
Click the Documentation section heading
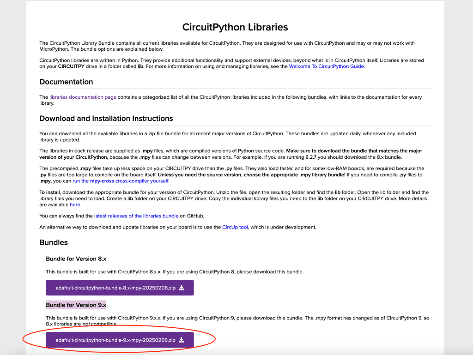click(66, 82)
